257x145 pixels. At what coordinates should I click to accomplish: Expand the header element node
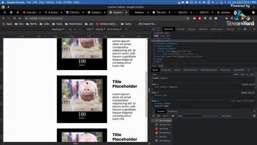[x=156, y=43]
